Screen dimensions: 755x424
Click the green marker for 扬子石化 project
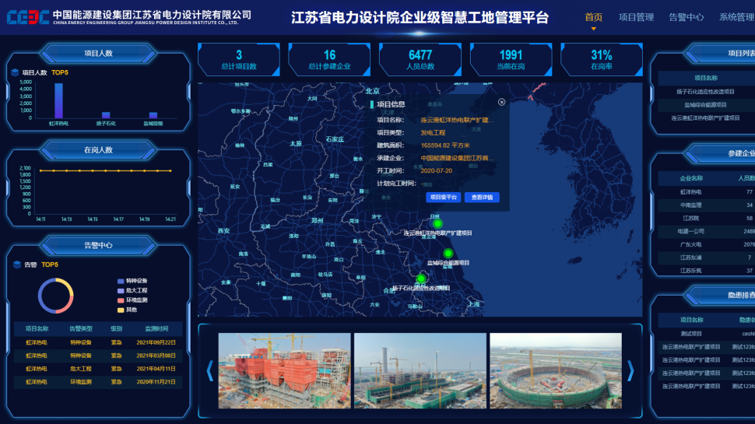pyautogui.click(x=421, y=279)
